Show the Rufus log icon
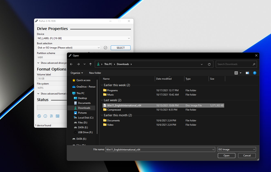Viewport: 271px width, 172px height. 58,116
